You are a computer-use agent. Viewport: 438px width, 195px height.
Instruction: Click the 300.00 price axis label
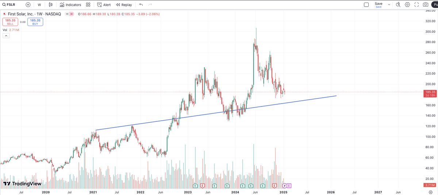(x=431, y=32)
